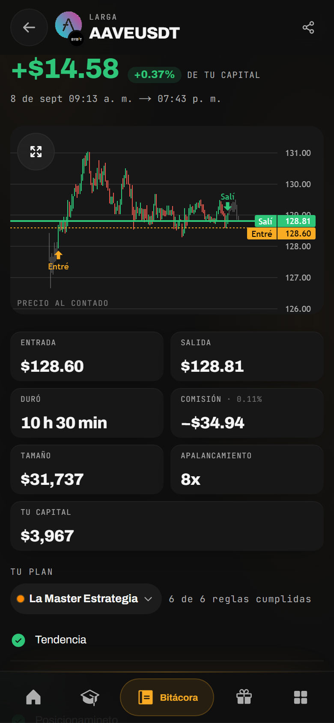Image resolution: width=334 pixels, height=723 pixels.
Task: Tap the AAVEUSDT pair title
Action: click(134, 33)
